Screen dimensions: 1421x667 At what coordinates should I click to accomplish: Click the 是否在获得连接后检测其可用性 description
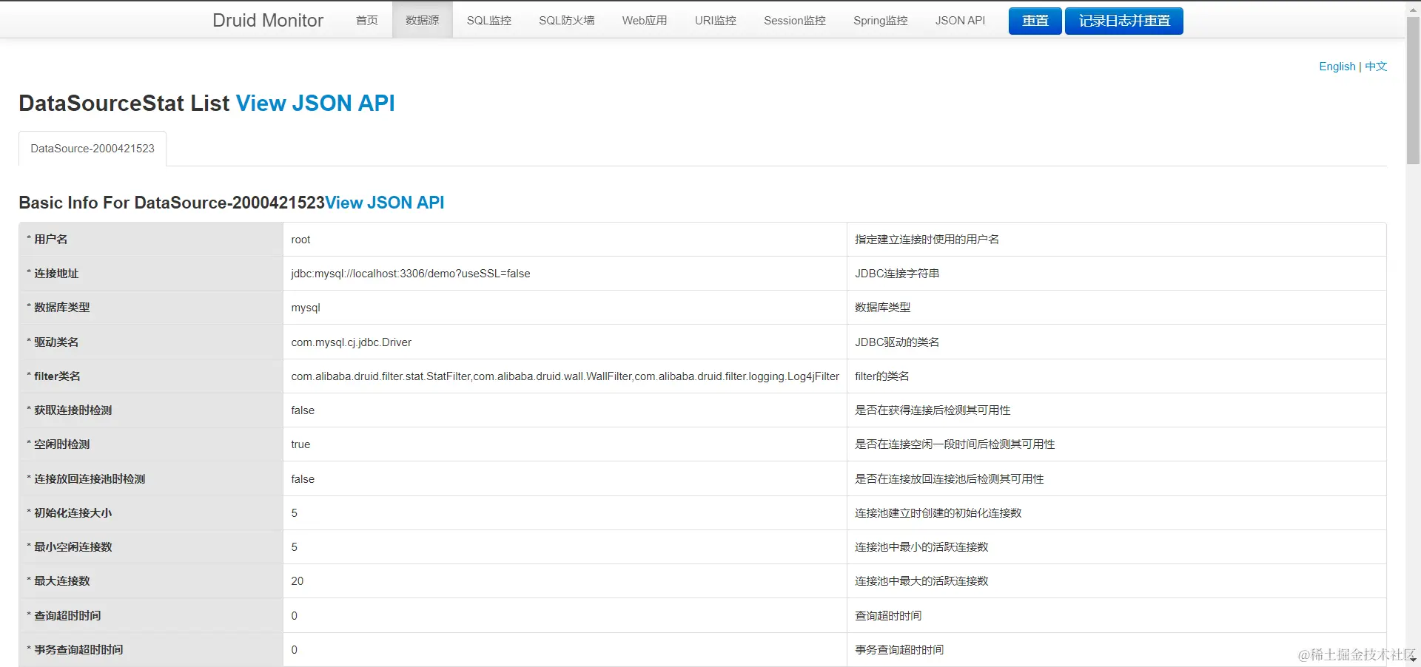click(933, 410)
